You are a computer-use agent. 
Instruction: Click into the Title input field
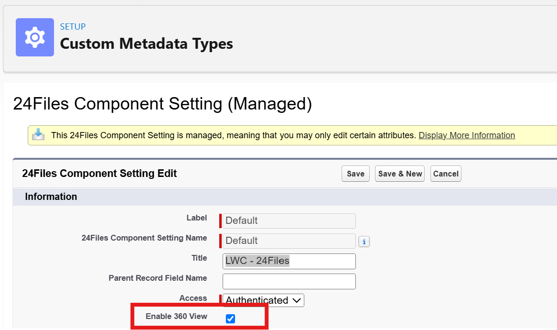click(289, 261)
